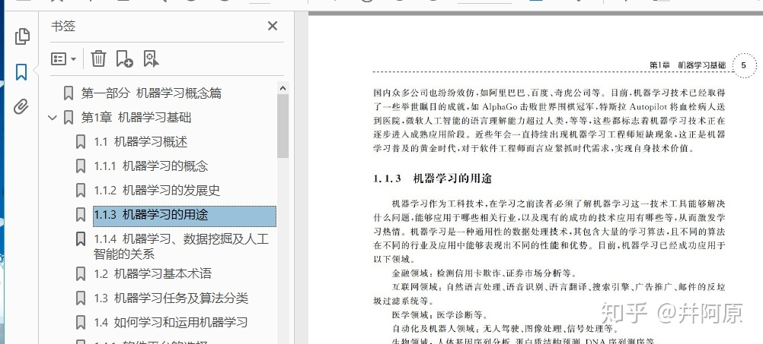Select the bookmarks panel icon in sidebar
This screenshot has height=344, width=763.
coord(21,72)
